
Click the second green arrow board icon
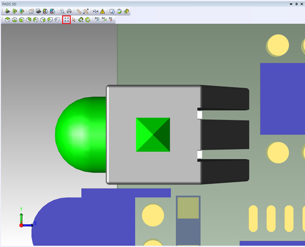point(15,11)
